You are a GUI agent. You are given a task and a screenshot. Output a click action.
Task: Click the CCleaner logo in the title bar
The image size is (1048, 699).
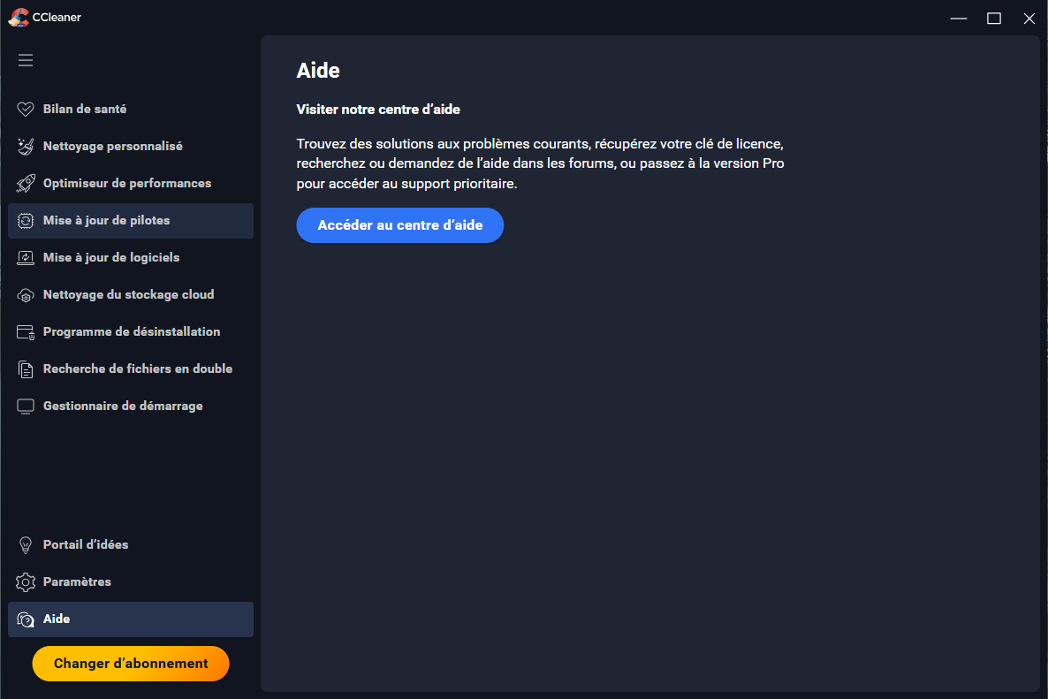pos(18,18)
